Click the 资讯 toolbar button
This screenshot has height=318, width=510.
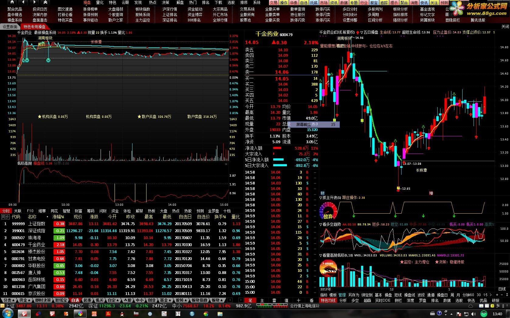pos(334,3)
